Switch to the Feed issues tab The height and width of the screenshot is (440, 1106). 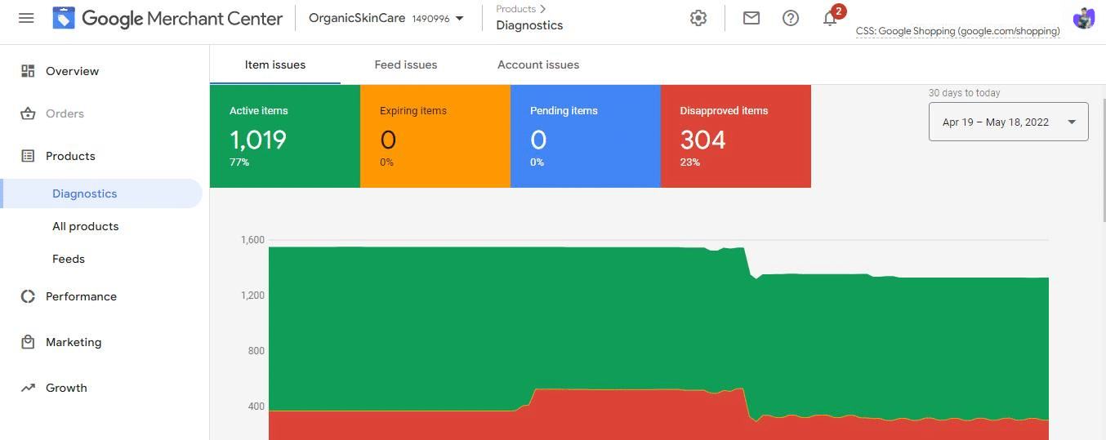click(406, 64)
